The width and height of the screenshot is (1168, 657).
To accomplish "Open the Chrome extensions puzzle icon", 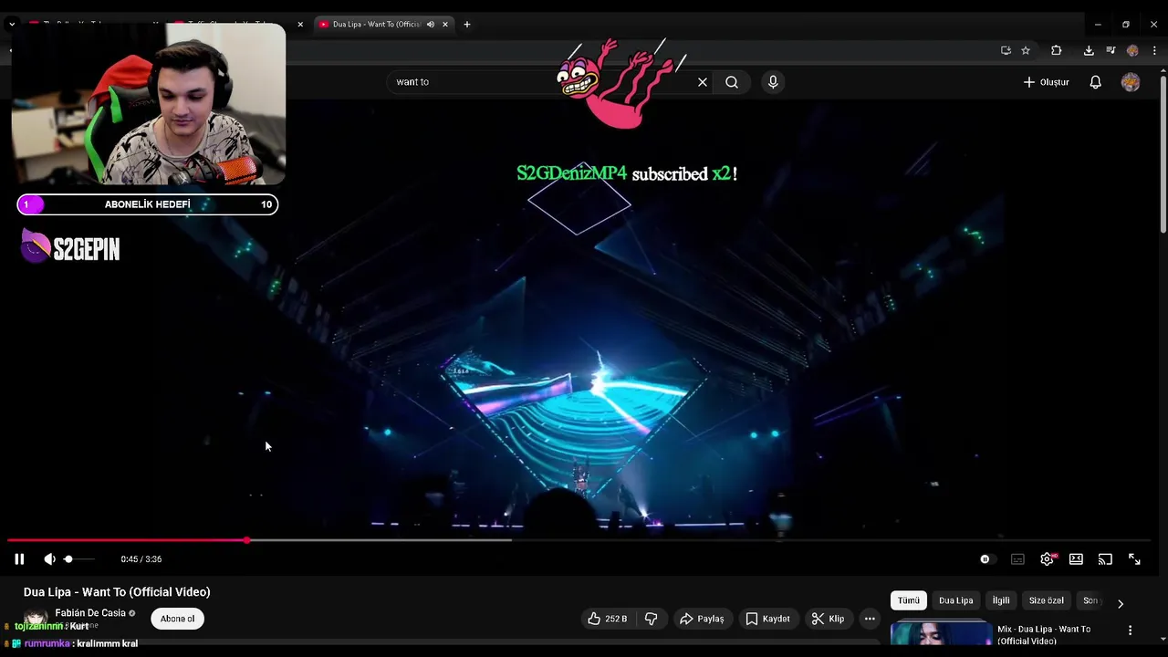I will pyautogui.click(x=1057, y=51).
